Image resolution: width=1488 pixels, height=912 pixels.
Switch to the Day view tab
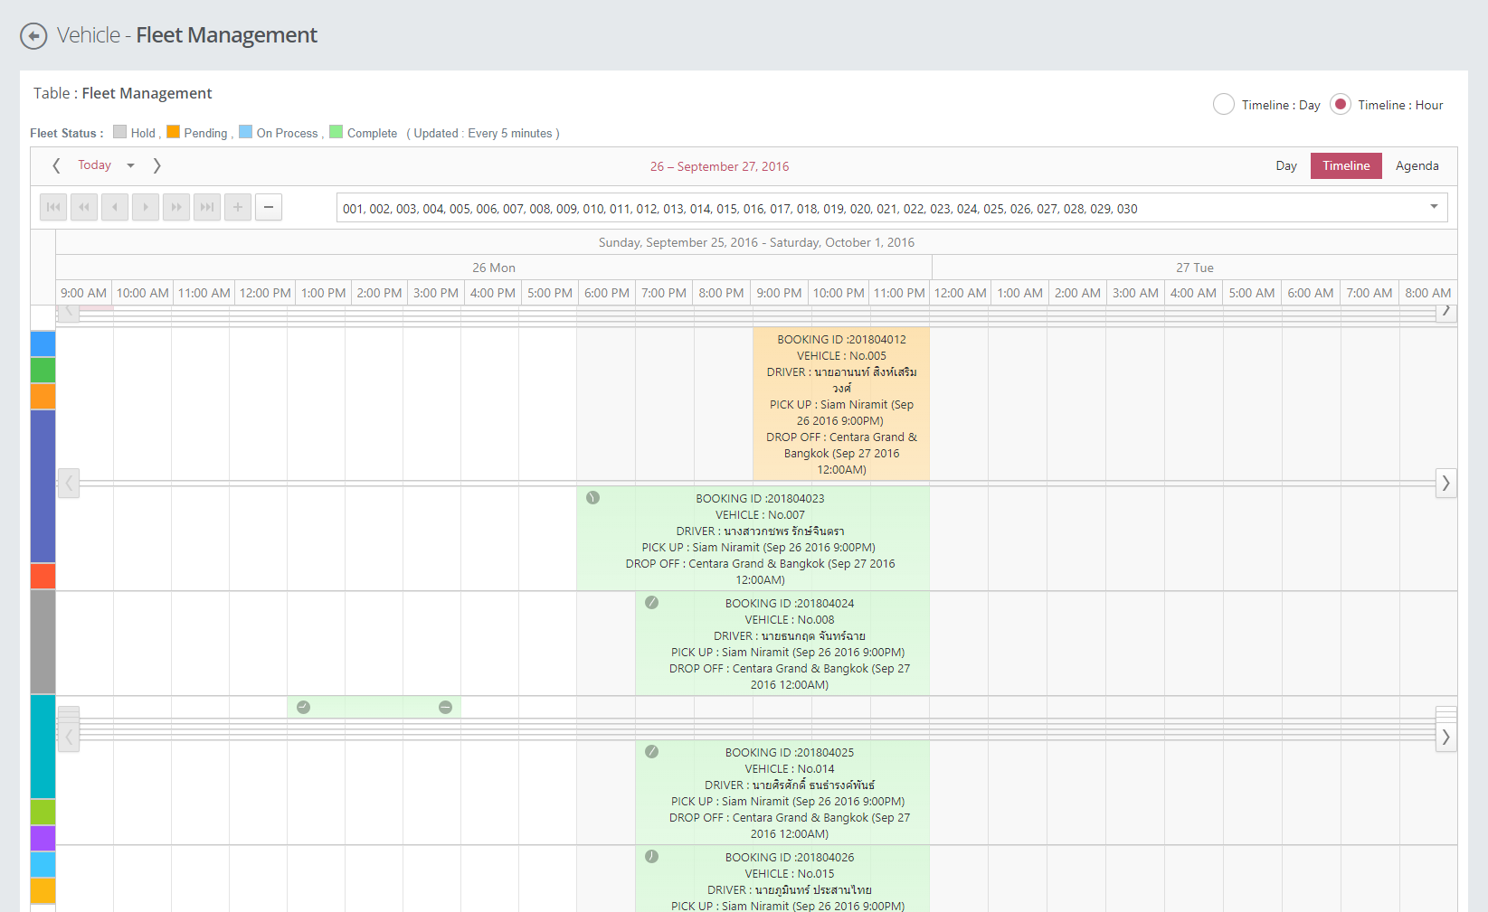tap(1286, 166)
